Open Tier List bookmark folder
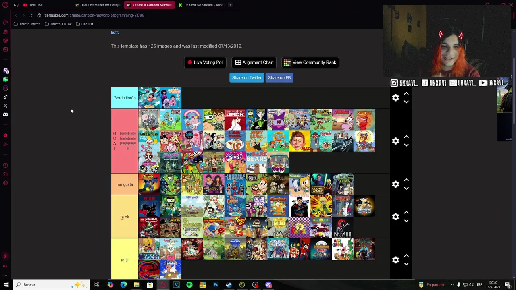516x290 pixels. (85, 24)
